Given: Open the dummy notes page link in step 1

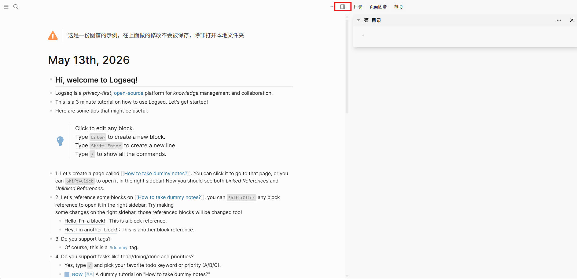Looking at the screenshot, I should pos(156,174).
